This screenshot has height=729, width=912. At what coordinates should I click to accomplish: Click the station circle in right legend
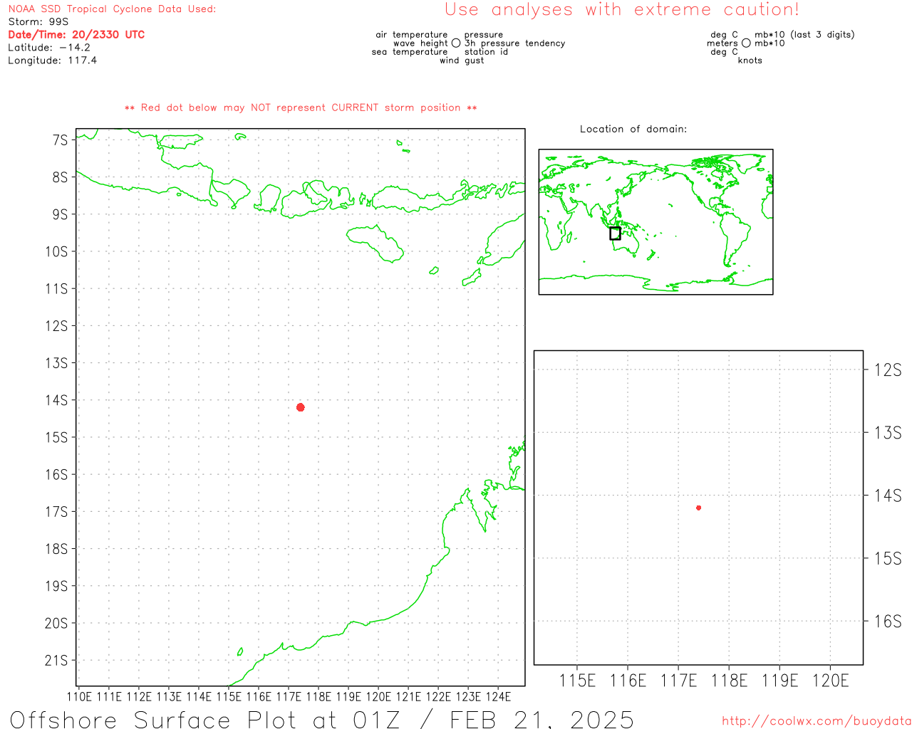point(746,43)
